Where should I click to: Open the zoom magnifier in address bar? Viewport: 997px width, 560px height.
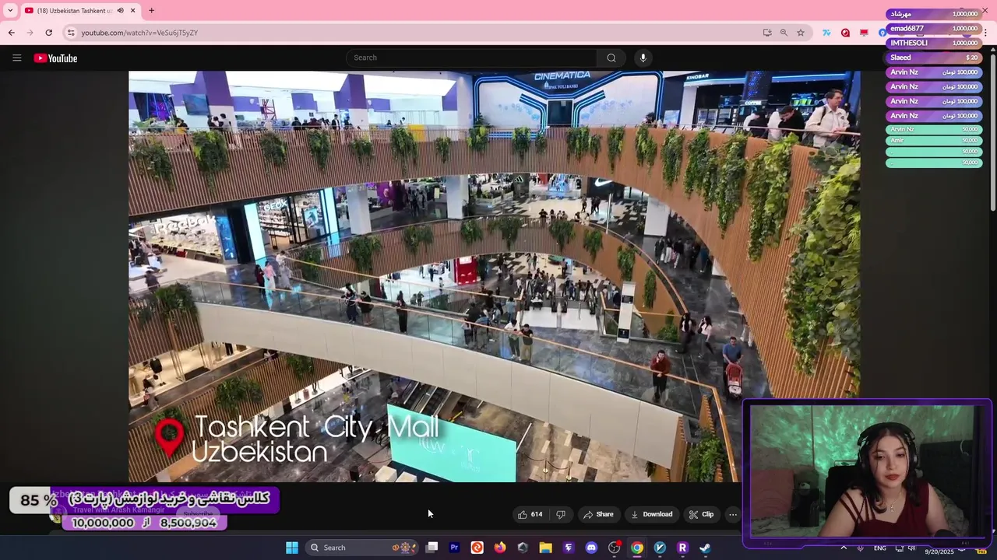(784, 33)
